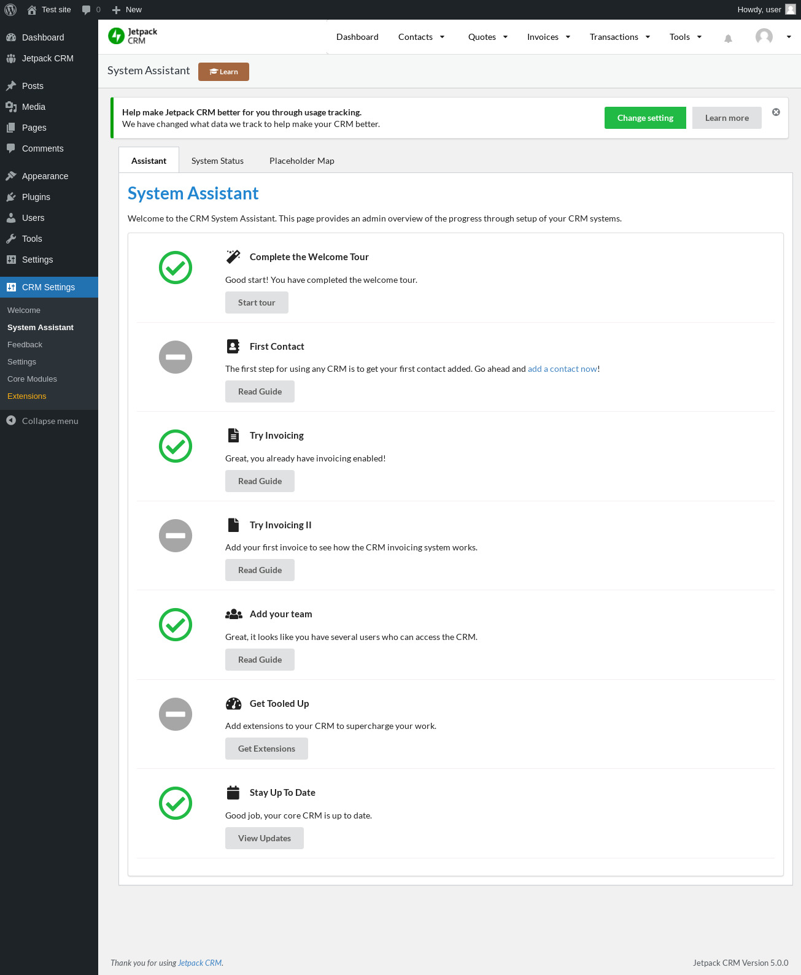Screen dimensions: 801x975
Task: Click the comments bubble in admin bar
Action: (87, 10)
